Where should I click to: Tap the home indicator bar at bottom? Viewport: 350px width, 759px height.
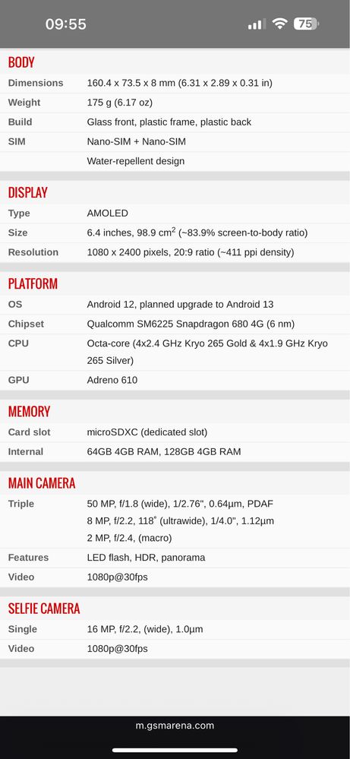point(175,750)
